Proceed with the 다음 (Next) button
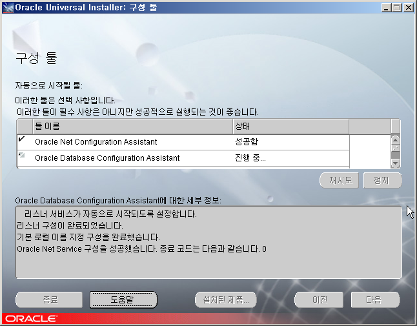The height and width of the screenshot is (326, 417). click(x=375, y=300)
